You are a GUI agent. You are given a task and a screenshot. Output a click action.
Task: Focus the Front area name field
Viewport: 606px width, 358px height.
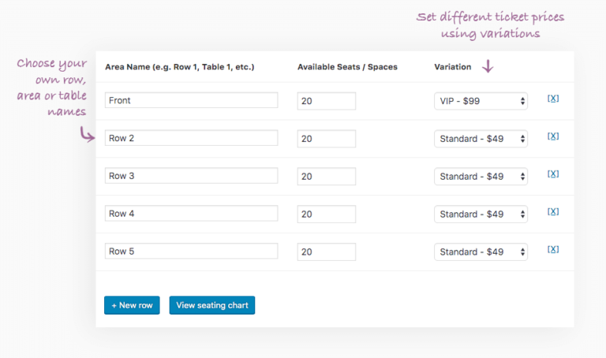[x=191, y=100]
